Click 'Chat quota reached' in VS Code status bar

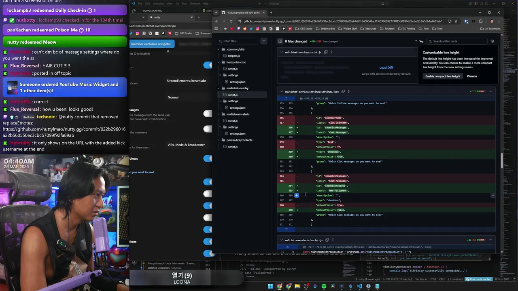(x=479, y=279)
